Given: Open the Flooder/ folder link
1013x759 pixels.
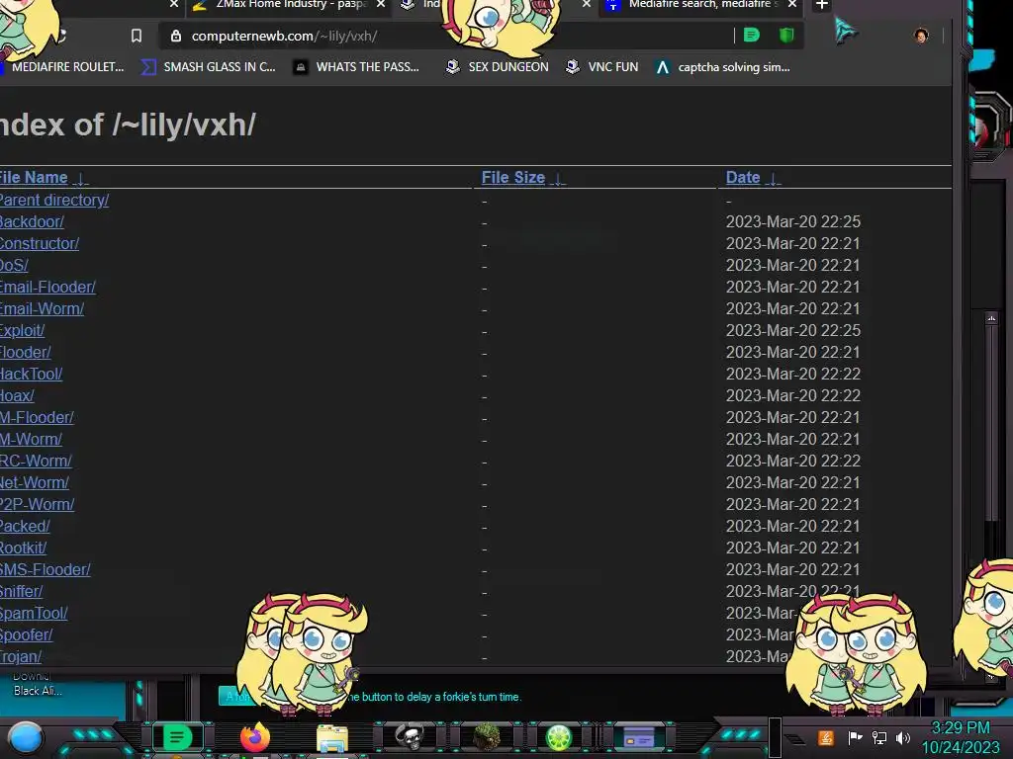Looking at the screenshot, I should (x=25, y=353).
